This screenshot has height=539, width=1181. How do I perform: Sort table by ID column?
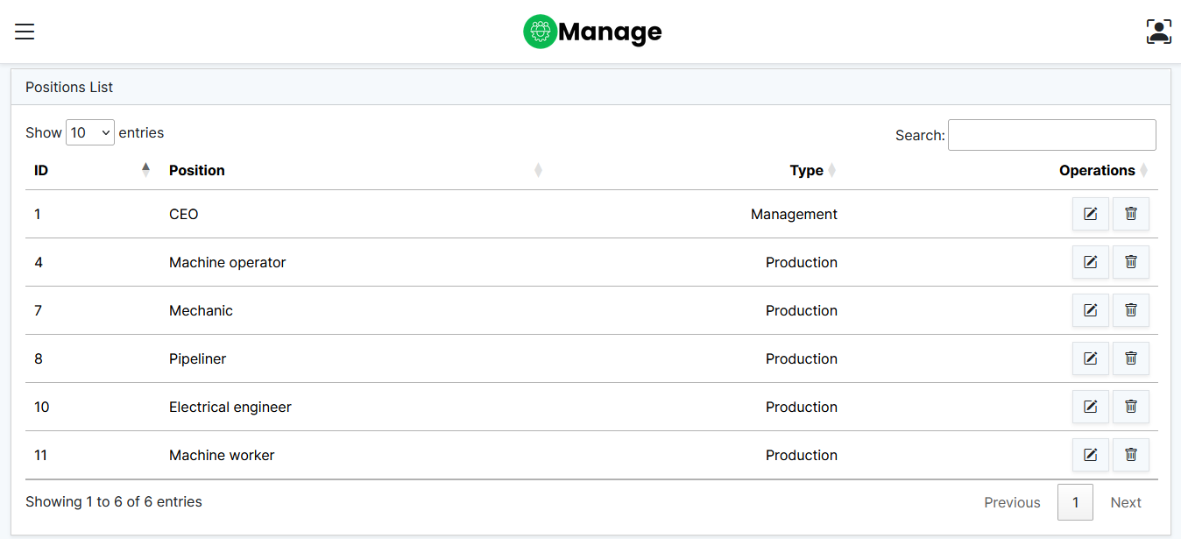click(41, 170)
